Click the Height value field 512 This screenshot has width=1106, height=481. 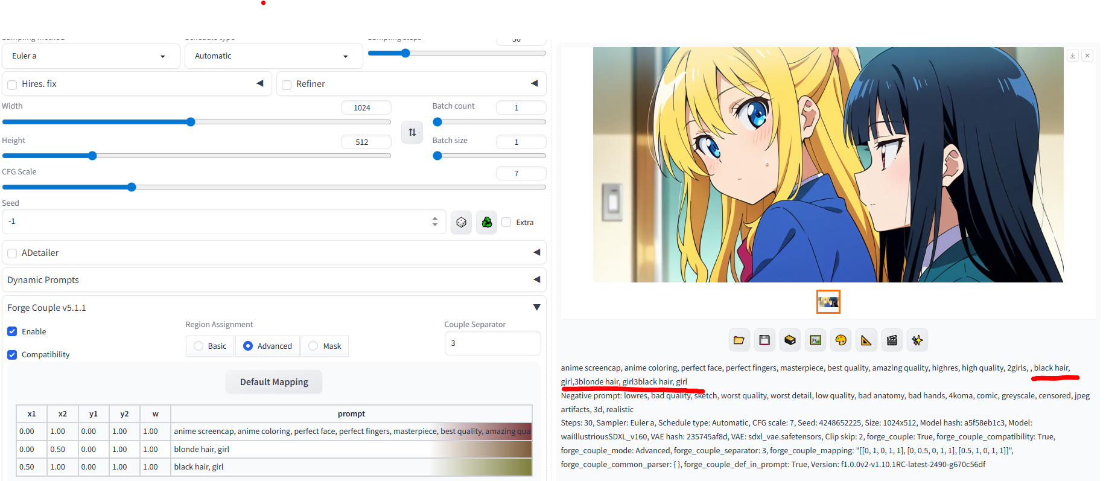tap(366, 142)
